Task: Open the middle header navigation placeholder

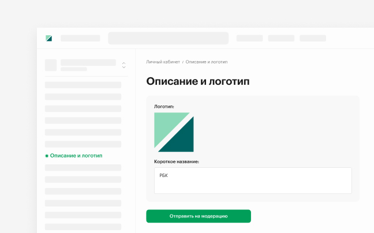Action: pyautogui.click(x=281, y=38)
